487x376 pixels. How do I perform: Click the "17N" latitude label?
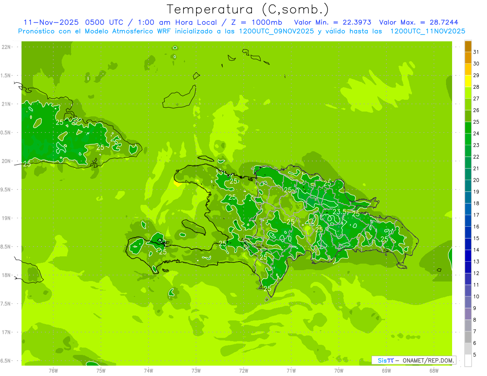6,332
